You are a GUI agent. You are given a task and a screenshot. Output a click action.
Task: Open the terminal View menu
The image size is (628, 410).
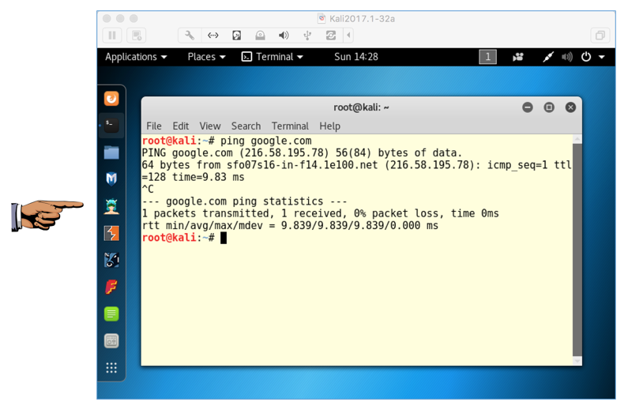coord(210,126)
